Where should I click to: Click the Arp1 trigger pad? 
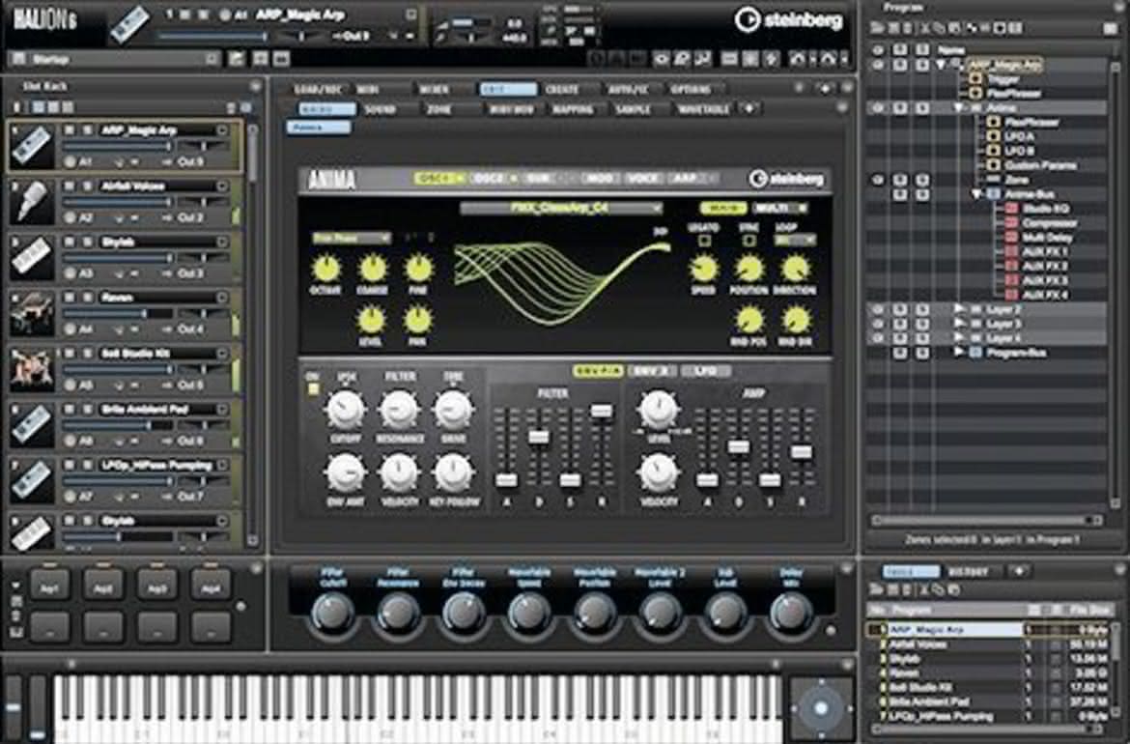49,585
